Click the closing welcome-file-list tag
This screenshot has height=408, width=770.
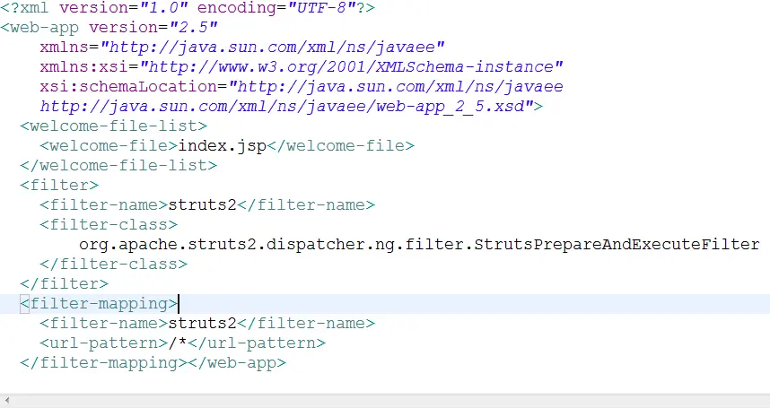coord(118,165)
